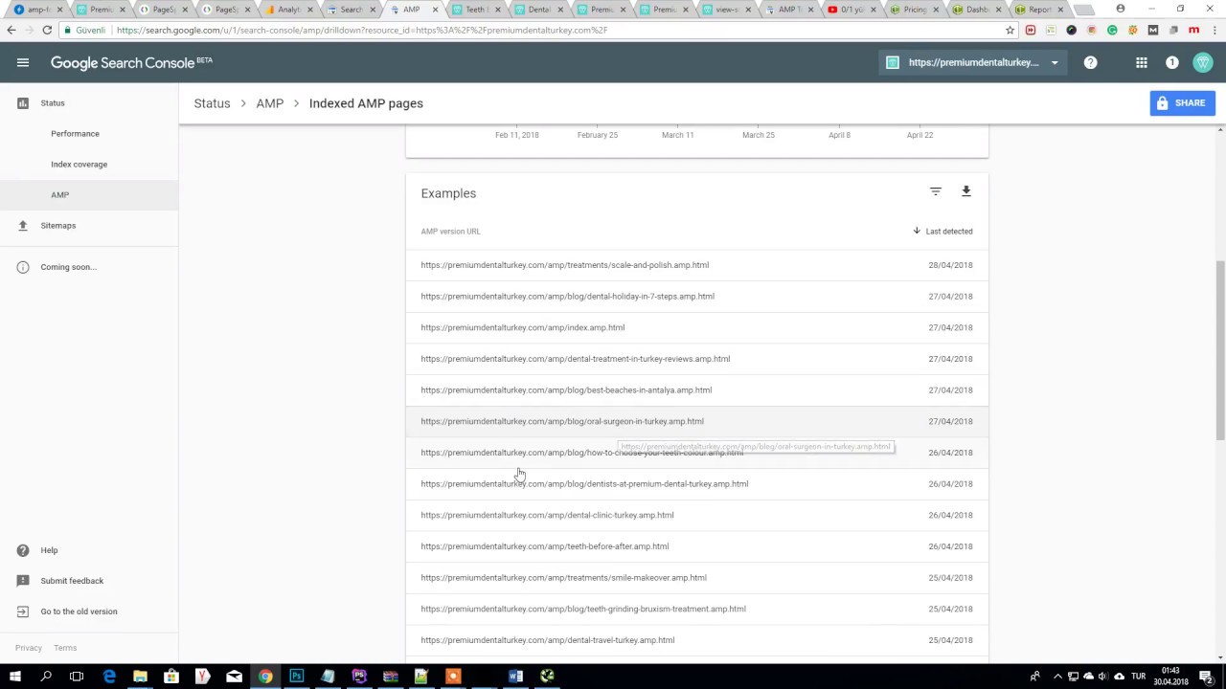Screen dimensions: 1226x689
Task: Open Windows action center notifications
Action: (x=1206, y=677)
